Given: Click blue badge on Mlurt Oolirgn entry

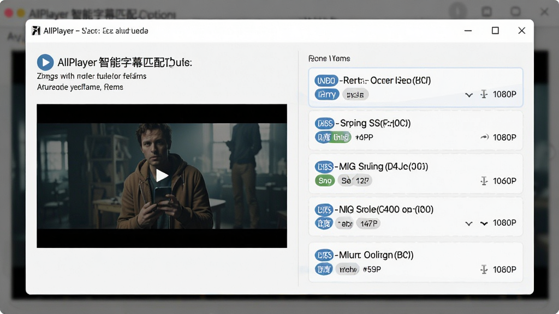Looking at the screenshot, I should pos(324,255).
